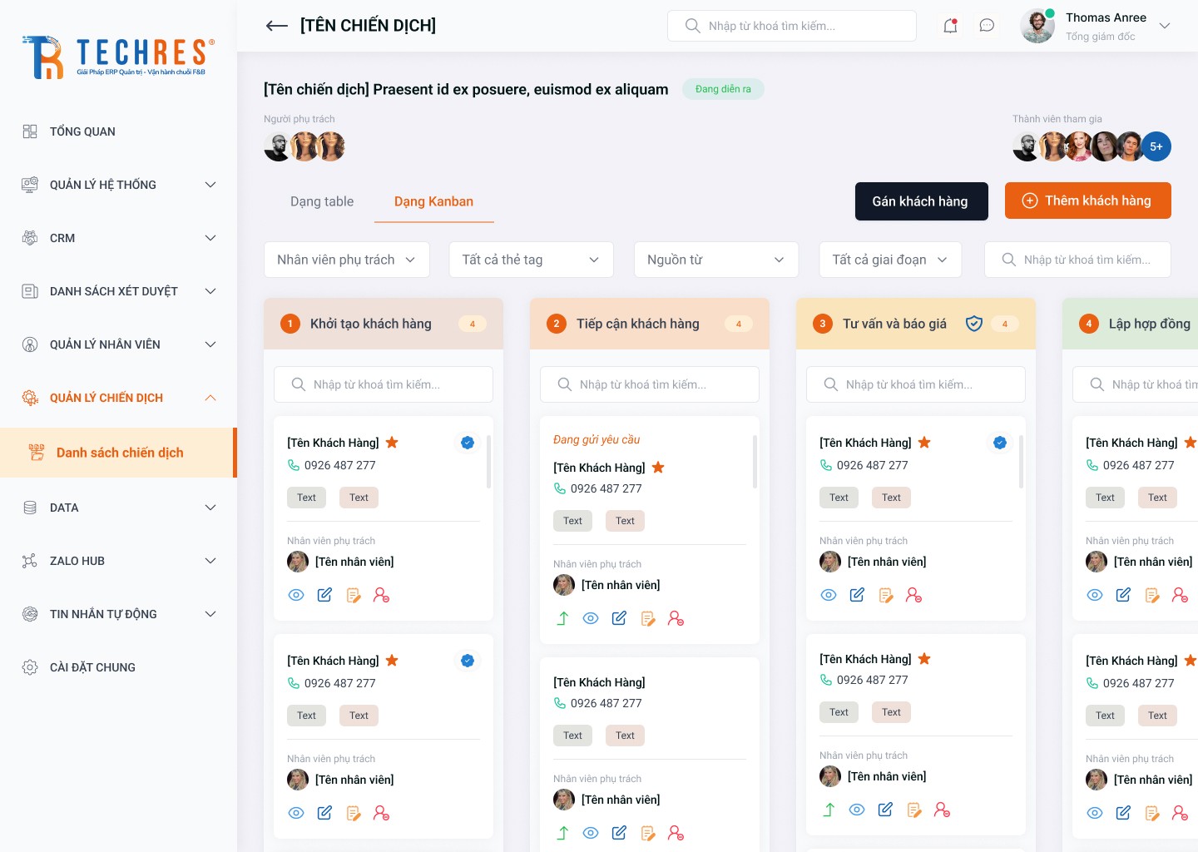Expand Quản lý hệ thống menu
Screen dimensions: 1198x852
[x=118, y=185]
